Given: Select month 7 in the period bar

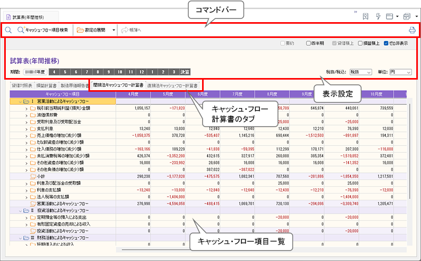Looking at the screenshot, I should tap(87, 72).
